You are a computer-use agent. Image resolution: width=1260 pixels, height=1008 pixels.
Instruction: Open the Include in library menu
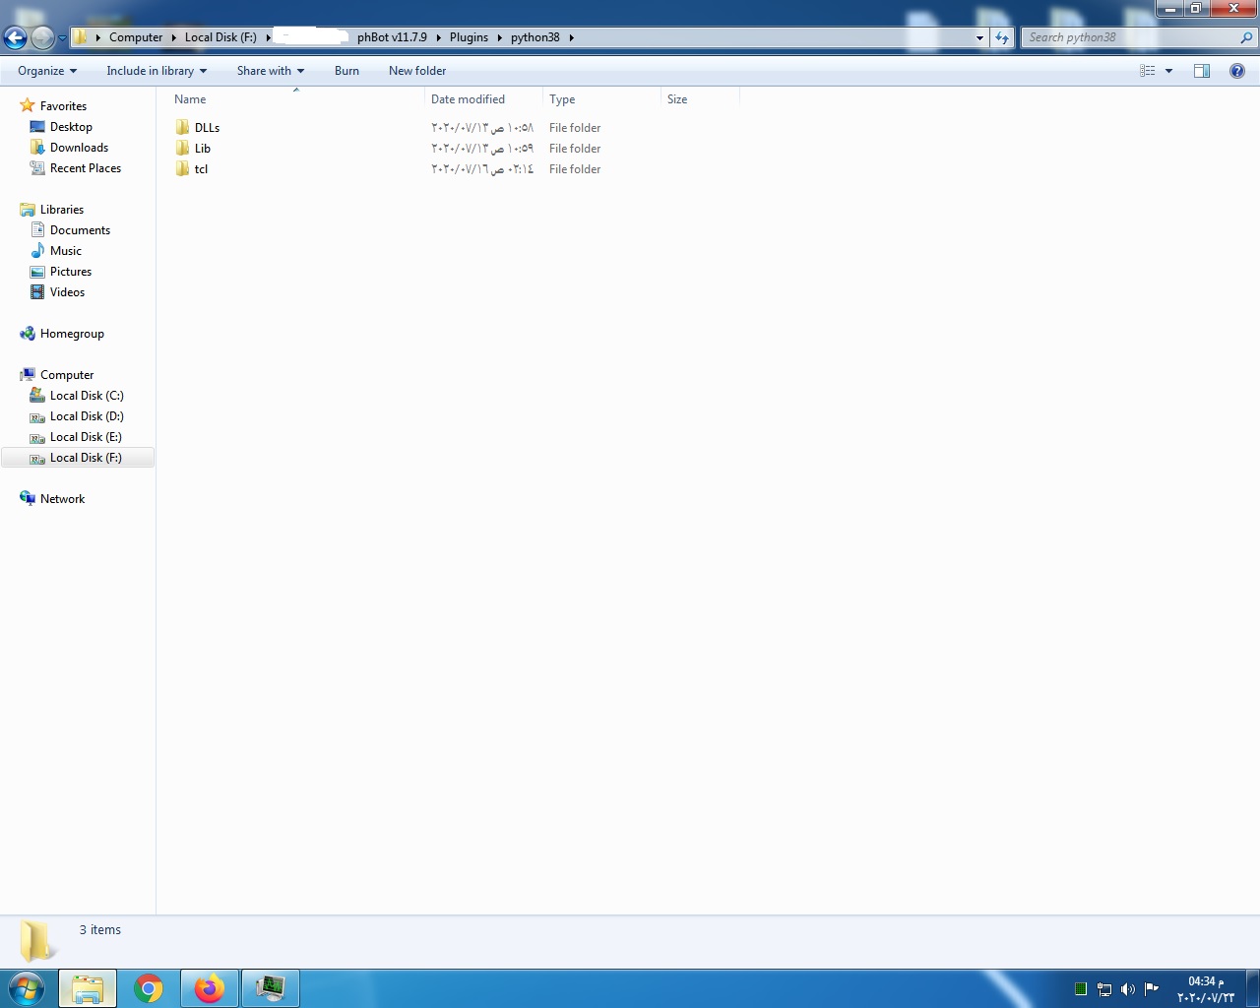(156, 70)
